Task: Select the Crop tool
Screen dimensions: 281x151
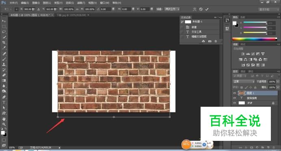Action: (4, 43)
